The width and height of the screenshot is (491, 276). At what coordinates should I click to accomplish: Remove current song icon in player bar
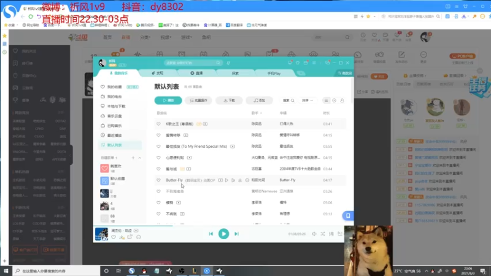pos(139,237)
